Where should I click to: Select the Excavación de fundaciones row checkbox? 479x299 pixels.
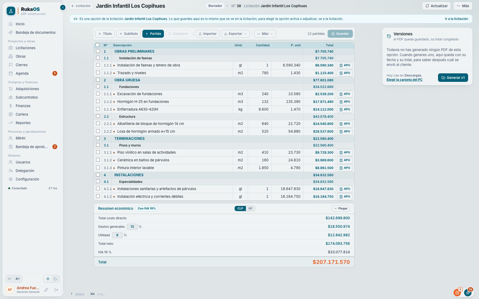(x=98, y=94)
